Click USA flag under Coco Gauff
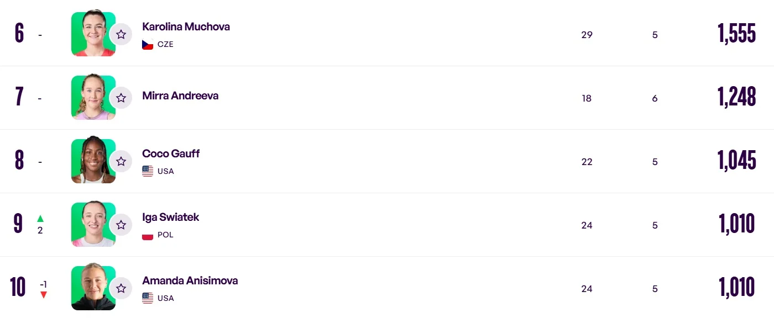The image size is (774, 318). pyautogui.click(x=148, y=172)
